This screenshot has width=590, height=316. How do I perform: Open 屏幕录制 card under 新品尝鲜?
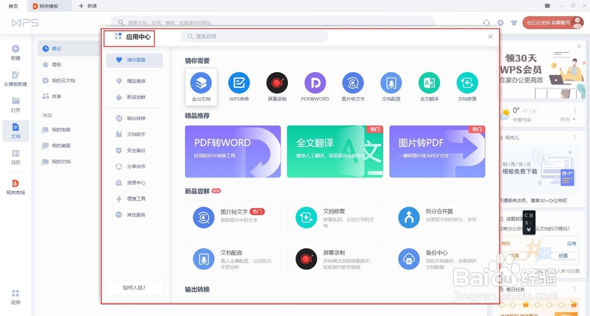pos(335,259)
